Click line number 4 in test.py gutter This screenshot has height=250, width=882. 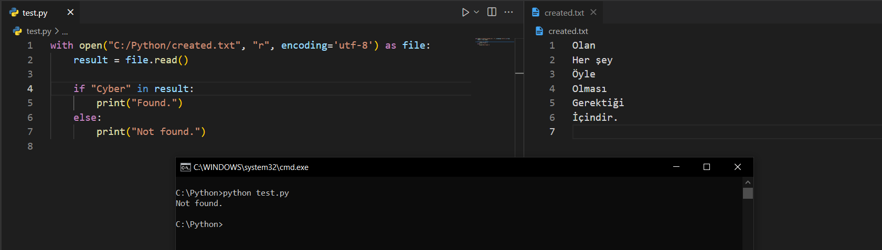30,89
